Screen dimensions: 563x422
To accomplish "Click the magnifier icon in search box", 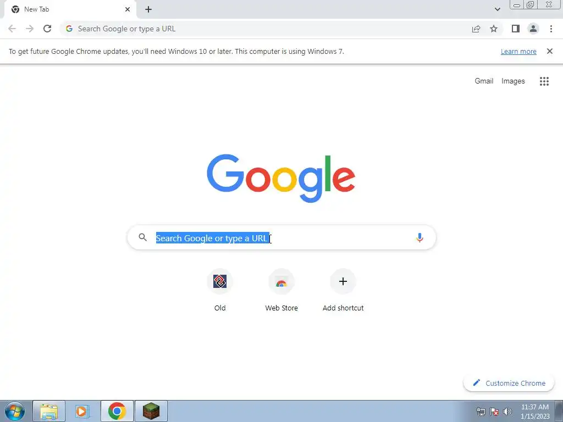I will click(142, 237).
